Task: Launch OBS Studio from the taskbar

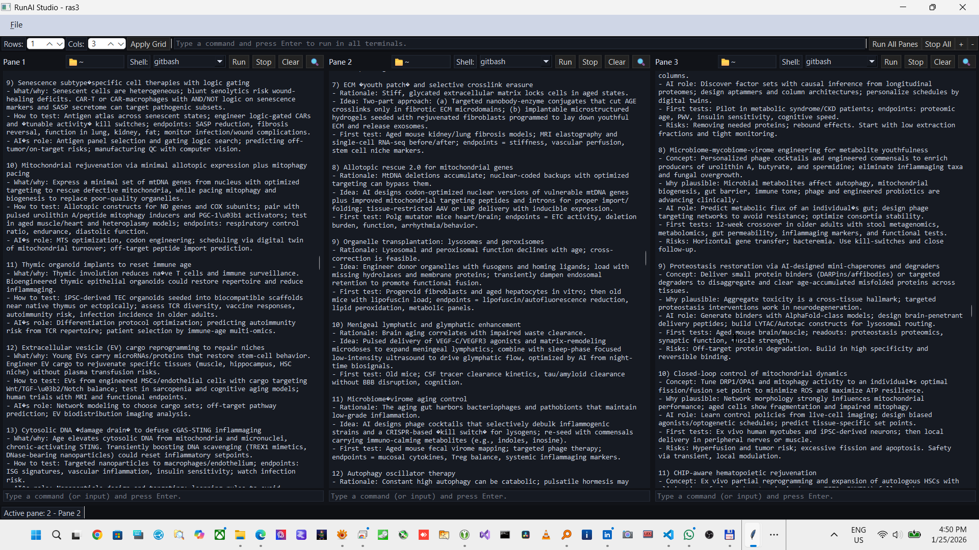Action: (709, 535)
